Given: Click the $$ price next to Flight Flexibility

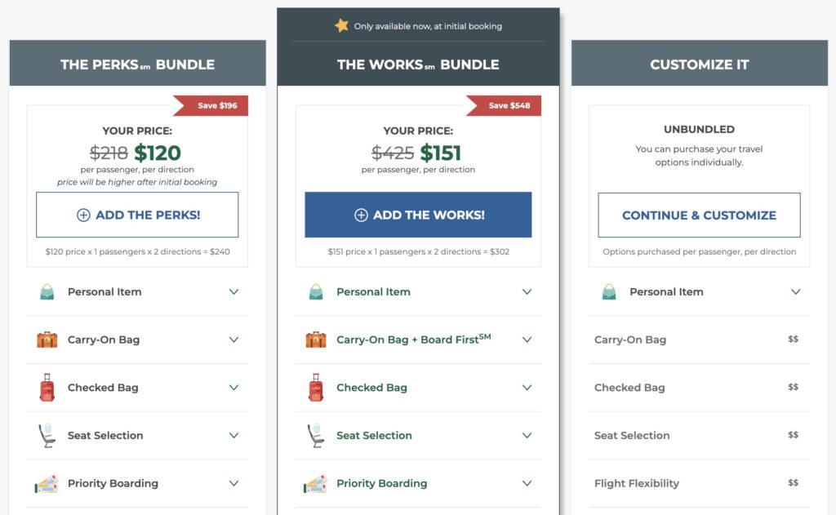Looking at the screenshot, I should coord(793,483).
